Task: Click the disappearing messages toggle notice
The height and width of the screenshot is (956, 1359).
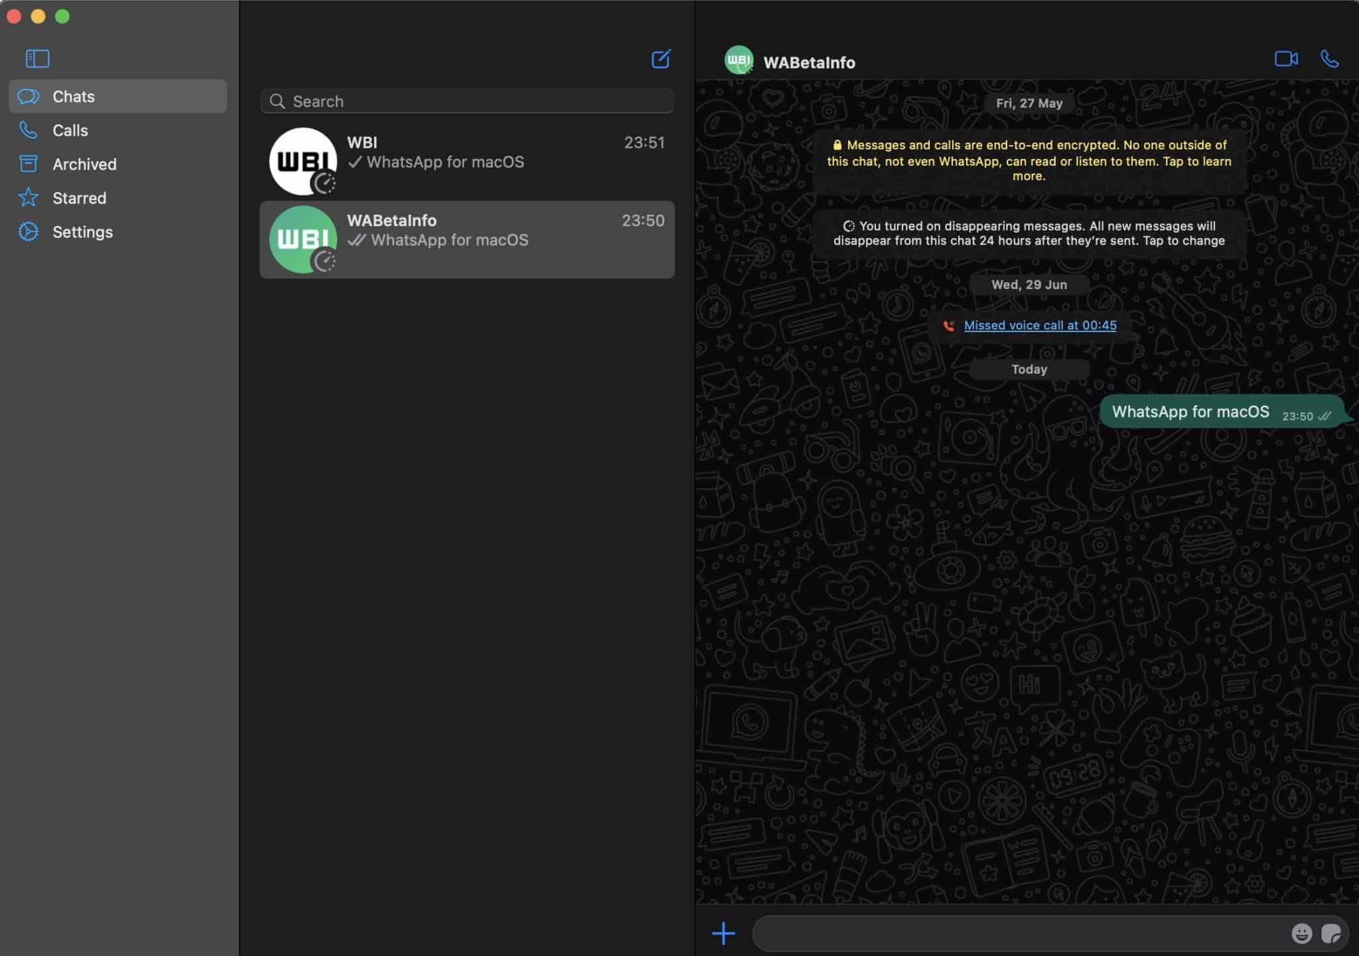Action: point(1029,234)
